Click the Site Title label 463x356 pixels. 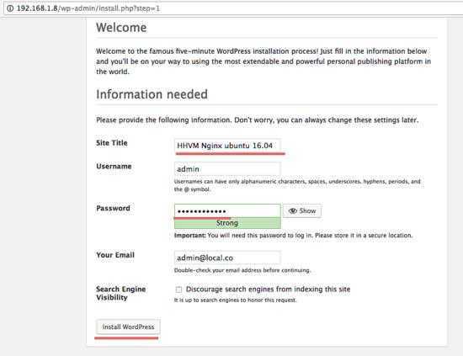112,143
